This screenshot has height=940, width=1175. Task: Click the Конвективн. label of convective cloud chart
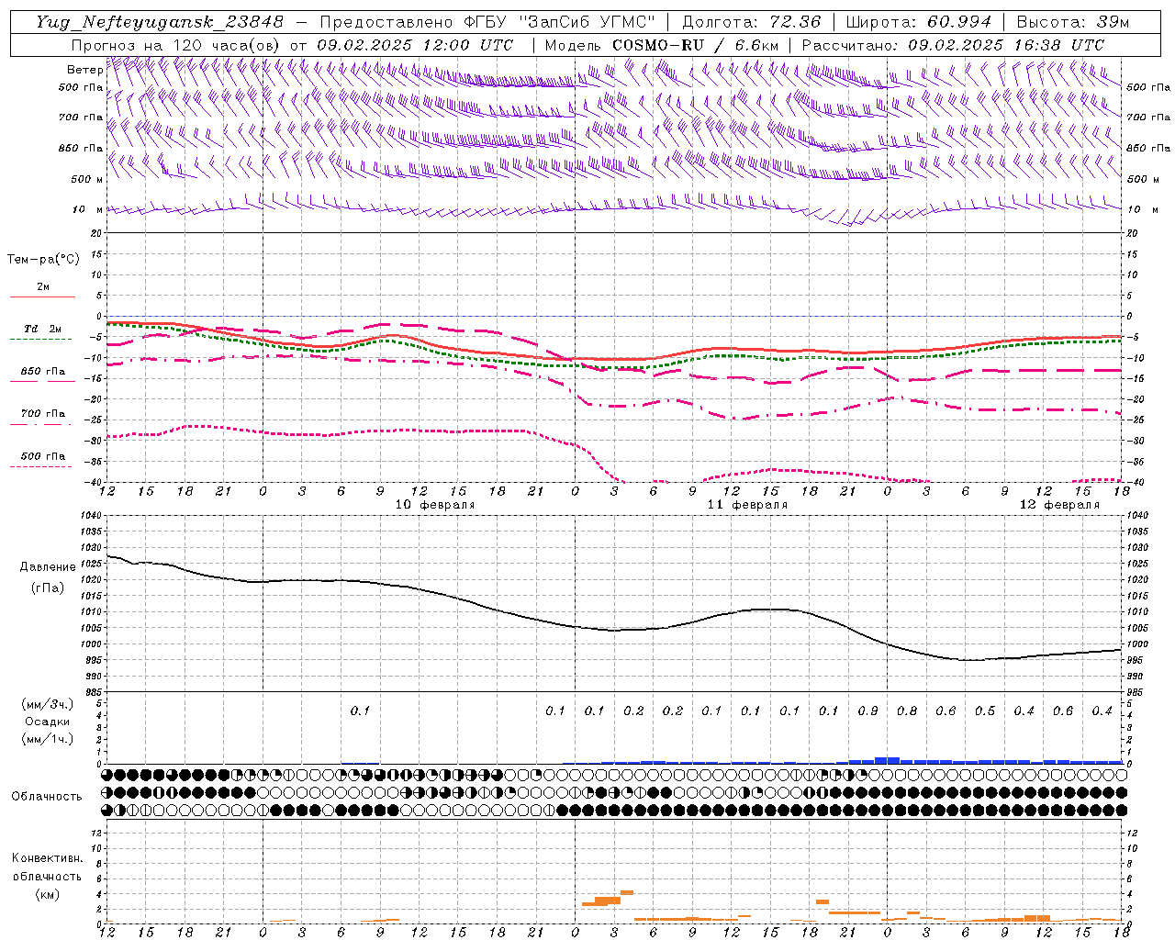click(47, 858)
